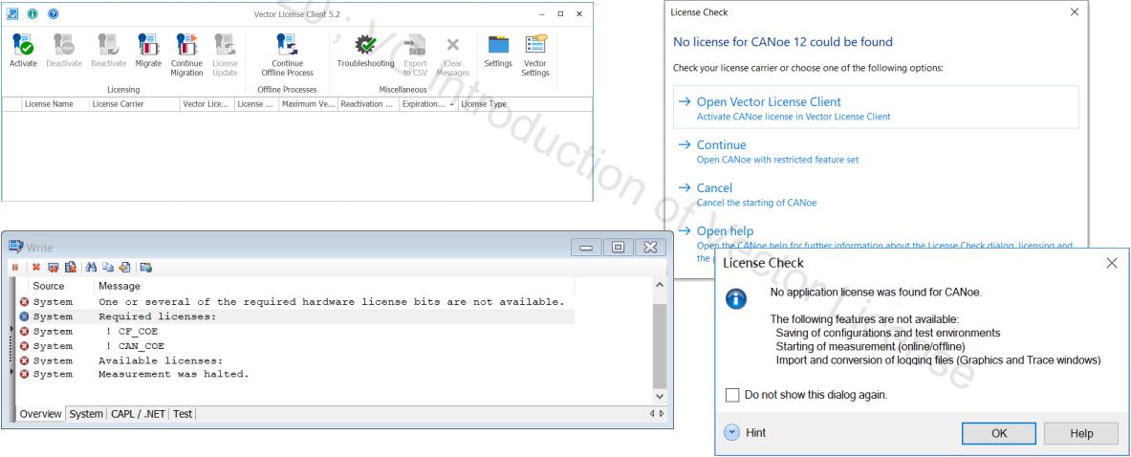Click scroll-down arrow of Write window scrollbar
The width and height of the screenshot is (1131, 457).
[x=660, y=397]
